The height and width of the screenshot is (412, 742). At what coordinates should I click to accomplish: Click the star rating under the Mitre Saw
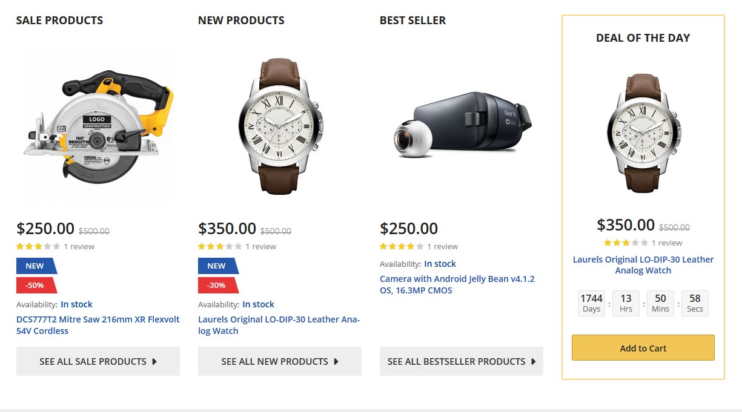(38, 247)
